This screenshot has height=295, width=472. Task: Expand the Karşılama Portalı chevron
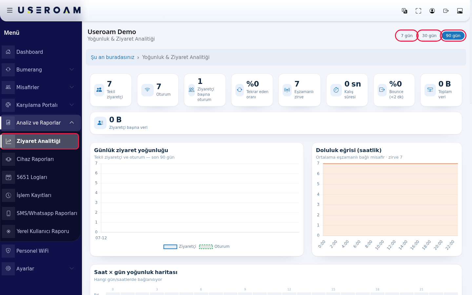coord(72,105)
